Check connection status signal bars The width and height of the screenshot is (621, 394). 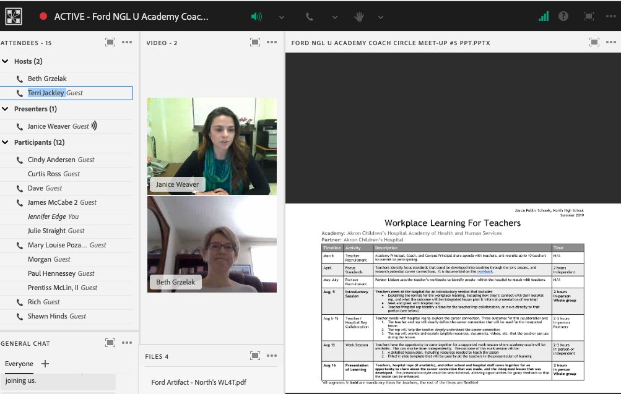tap(544, 16)
